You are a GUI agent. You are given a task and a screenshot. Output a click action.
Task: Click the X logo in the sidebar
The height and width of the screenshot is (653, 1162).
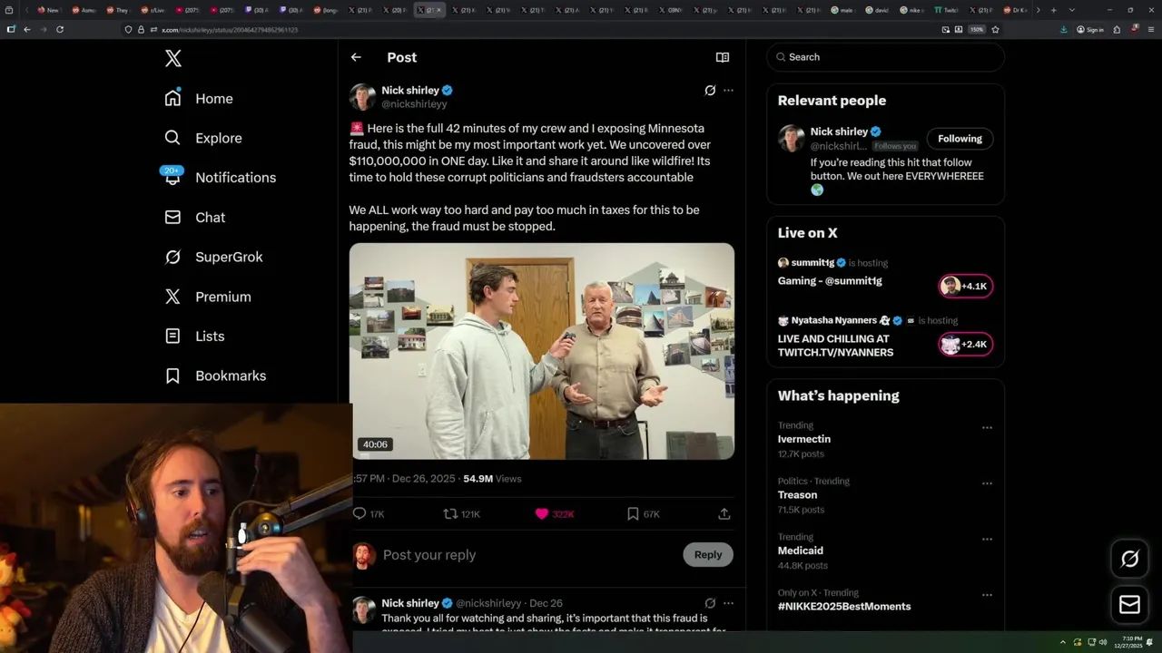click(x=173, y=59)
